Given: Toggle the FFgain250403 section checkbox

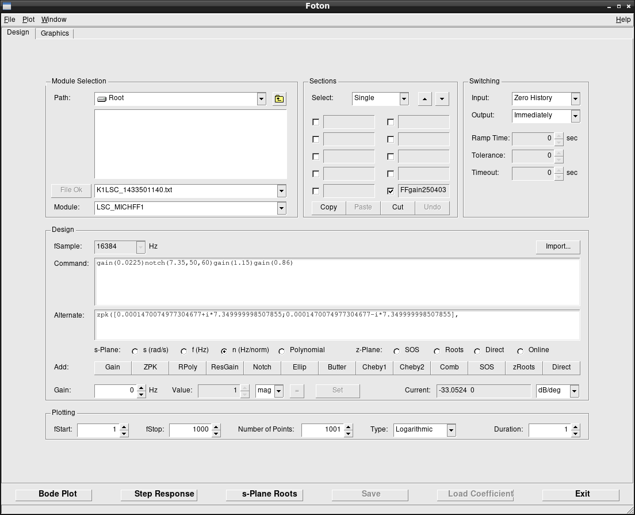Looking at the screenshot, I should pyautogui.click(x=391, y=191).
